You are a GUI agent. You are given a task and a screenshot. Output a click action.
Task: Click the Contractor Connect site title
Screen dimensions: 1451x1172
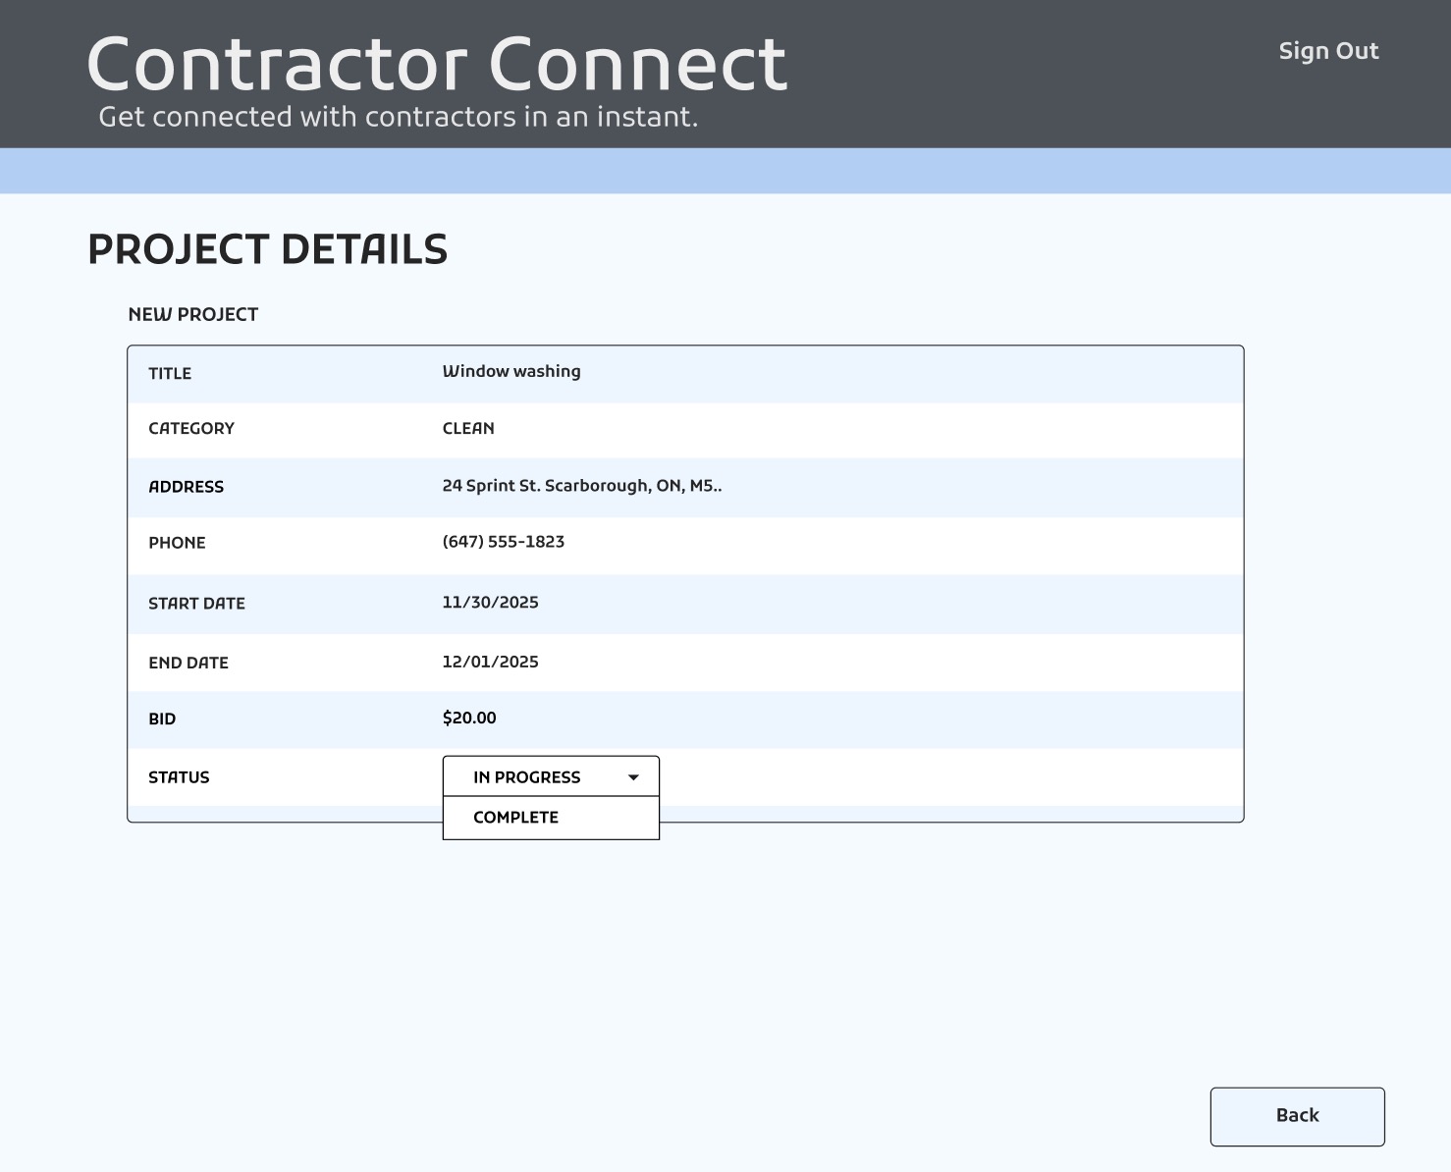tap(437, 65)
